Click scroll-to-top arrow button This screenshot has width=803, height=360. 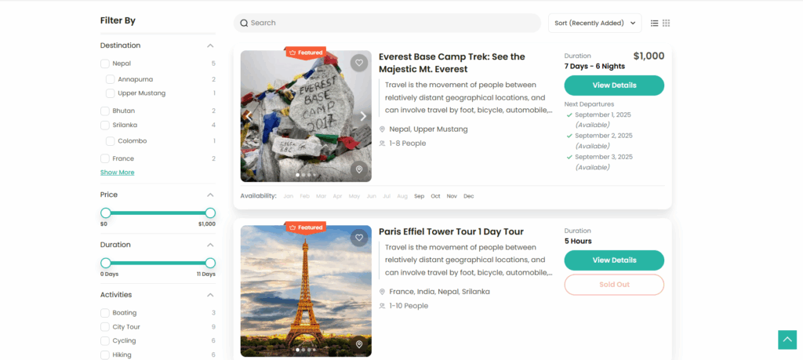pos(787,340)
